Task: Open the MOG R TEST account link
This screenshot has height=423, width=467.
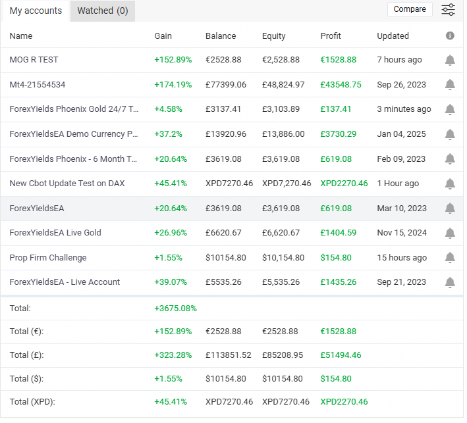Action: [34, 60]
